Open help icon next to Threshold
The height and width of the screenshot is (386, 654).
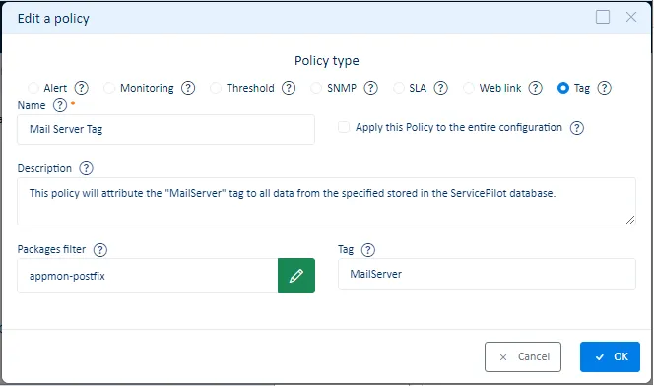289,88
